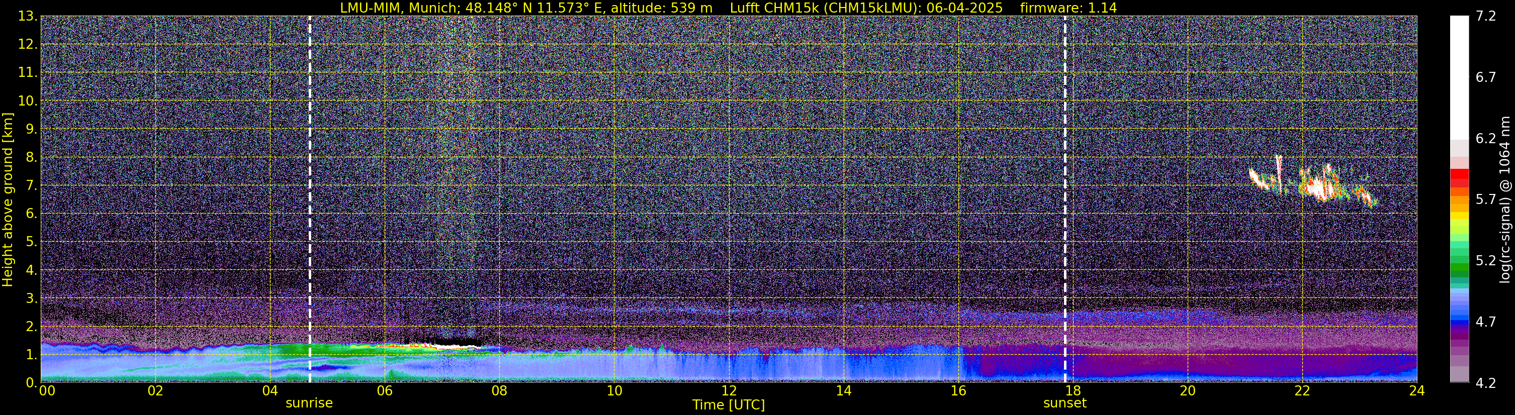Click the x-axis tick label '12'
The height and width of the screenshot is (415, 1515).
pyautogui.click(x=729, y=391)
